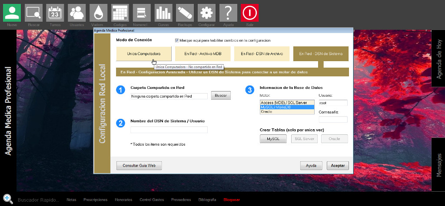
Task: Open Proveedores in the bottom bar
Action: 181,200
